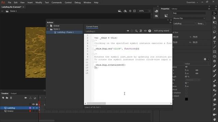Toggle LadyBug layer visibility dot
The image size is (218, 122).
pos(33,108)
